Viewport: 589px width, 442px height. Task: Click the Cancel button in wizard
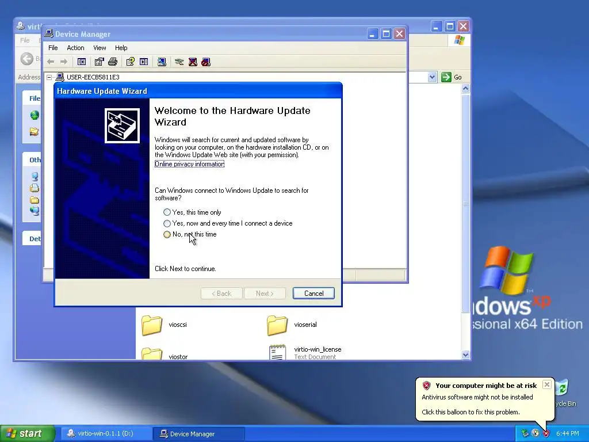(313, 294)
